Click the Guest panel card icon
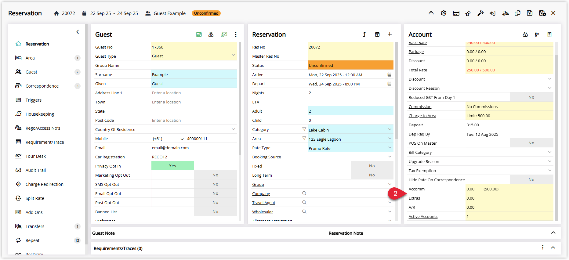This screenshot has width=569, height=260. tap(199, 34)
